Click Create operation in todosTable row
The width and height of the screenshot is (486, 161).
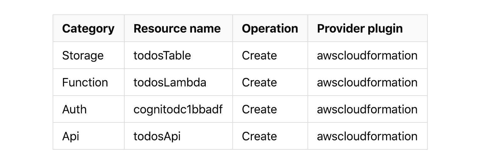coord(259,55)
